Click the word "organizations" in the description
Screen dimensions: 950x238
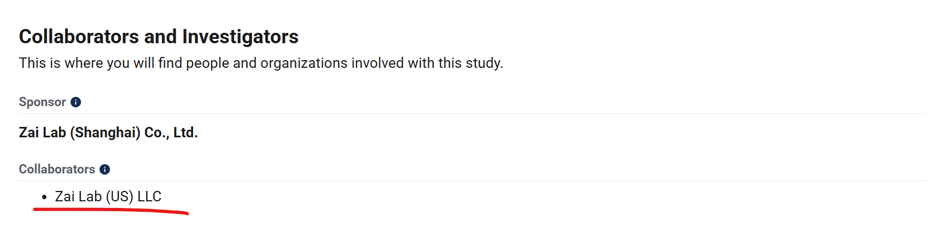click(x=304, y=63)
